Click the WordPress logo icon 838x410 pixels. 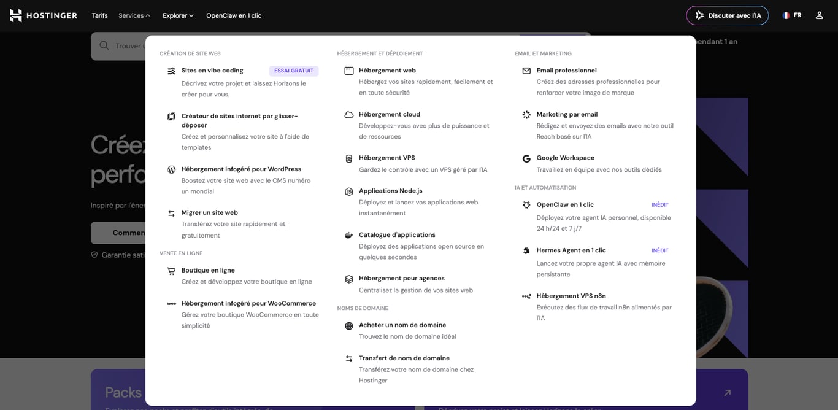pyautogui.click(x=171, y=169)
